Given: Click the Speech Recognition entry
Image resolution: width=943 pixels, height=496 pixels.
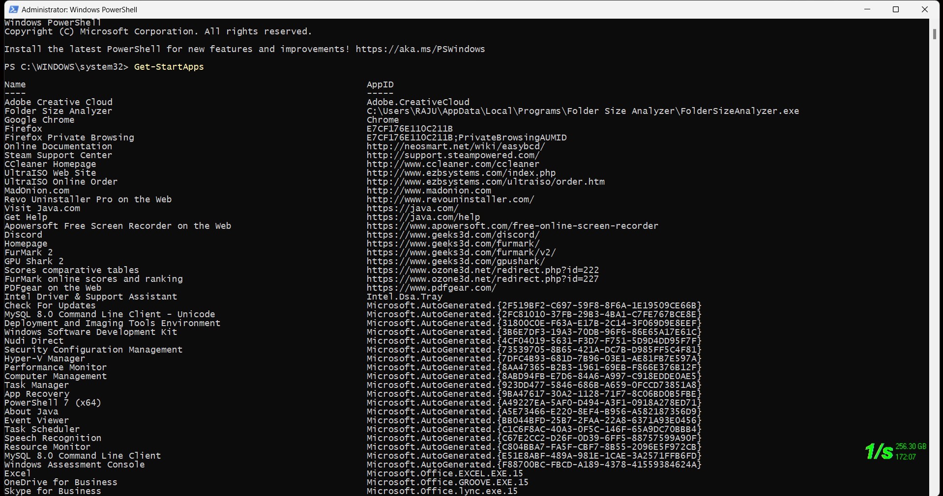Looking at the screenshot, I should 53,438.
